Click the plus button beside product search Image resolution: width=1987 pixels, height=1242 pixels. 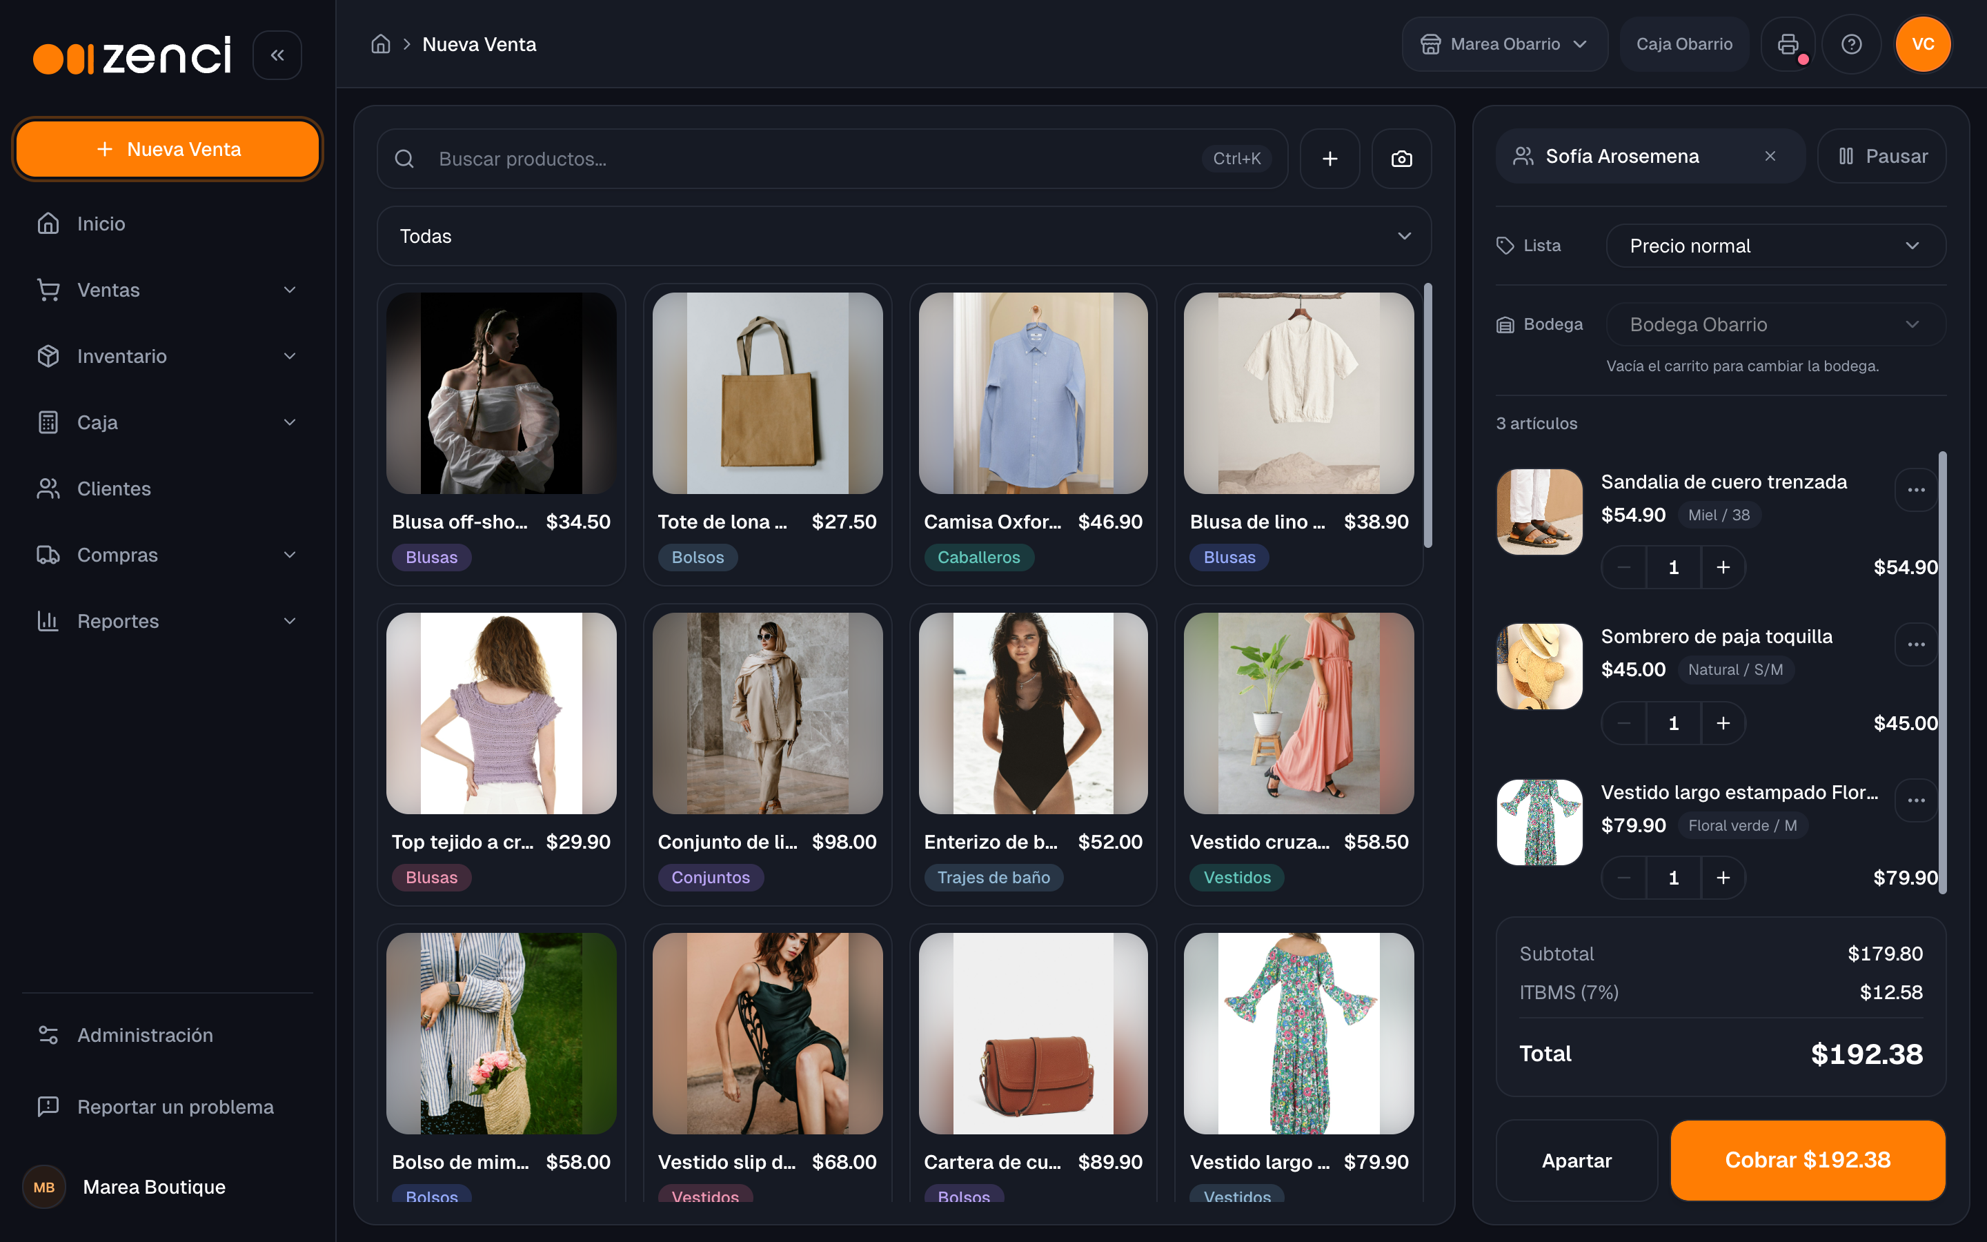point(1329,159)
